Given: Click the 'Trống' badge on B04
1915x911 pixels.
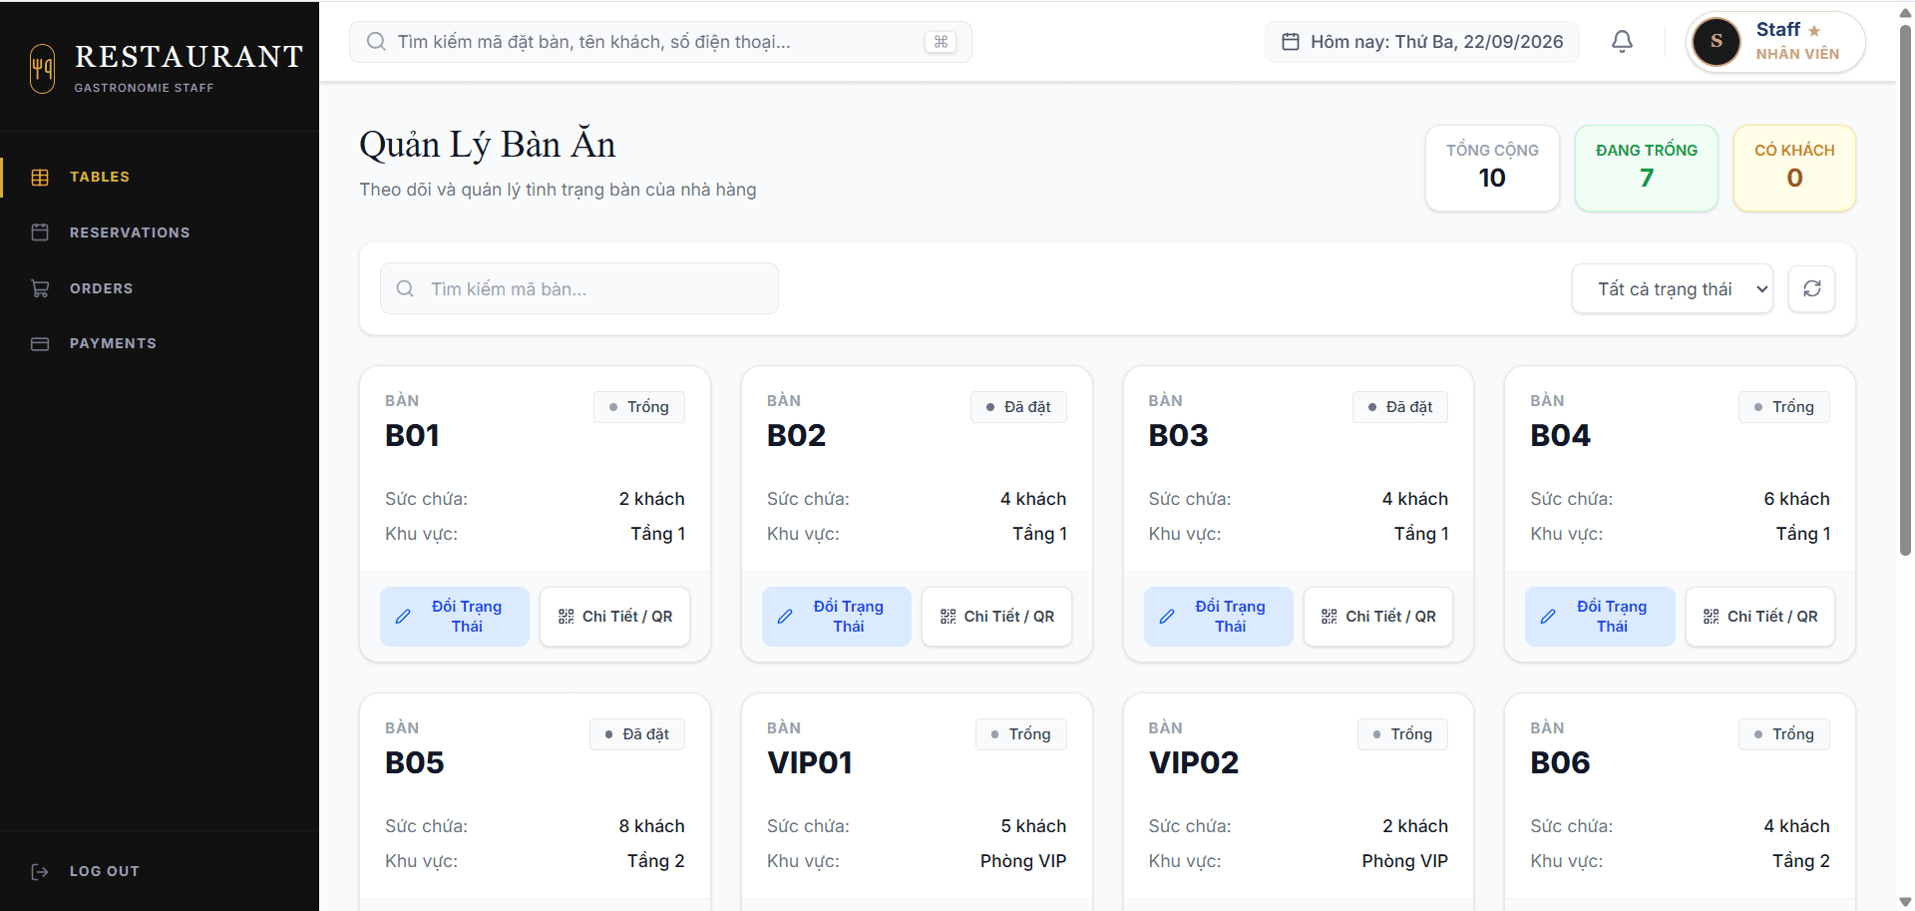Looking at the screenshot, I should click(x=1784, y=407).
